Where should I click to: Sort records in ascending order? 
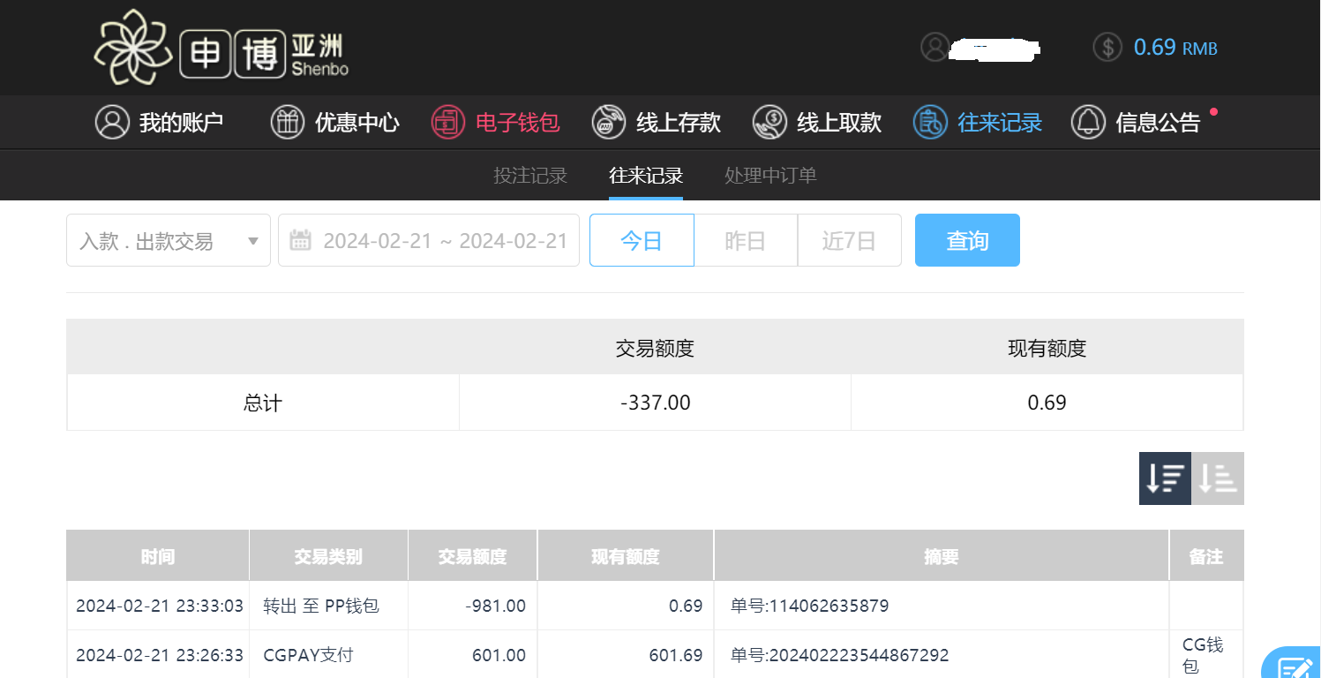pyautogui.click(x=1218, y=478)
